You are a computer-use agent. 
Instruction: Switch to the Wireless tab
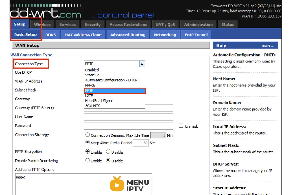(x=42, y=25)
